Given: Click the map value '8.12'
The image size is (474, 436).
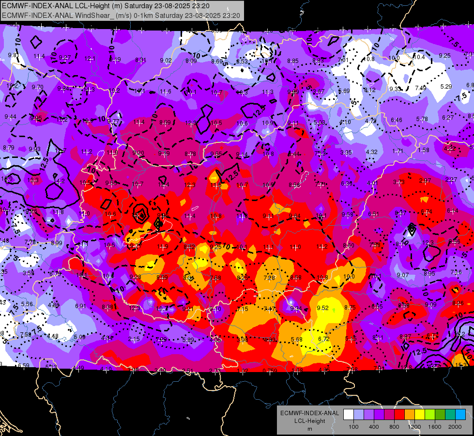Looking at the screenshot, I should pyautogui.click(x=370, y=90).
